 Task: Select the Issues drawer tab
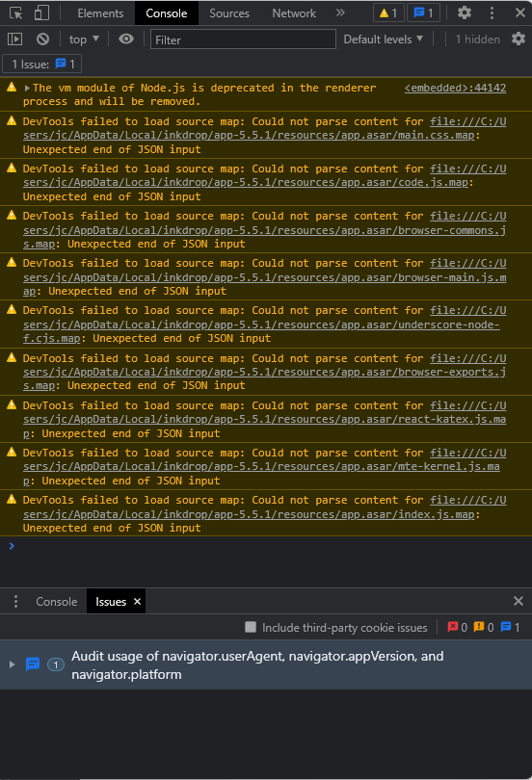[x=111, y=602]
